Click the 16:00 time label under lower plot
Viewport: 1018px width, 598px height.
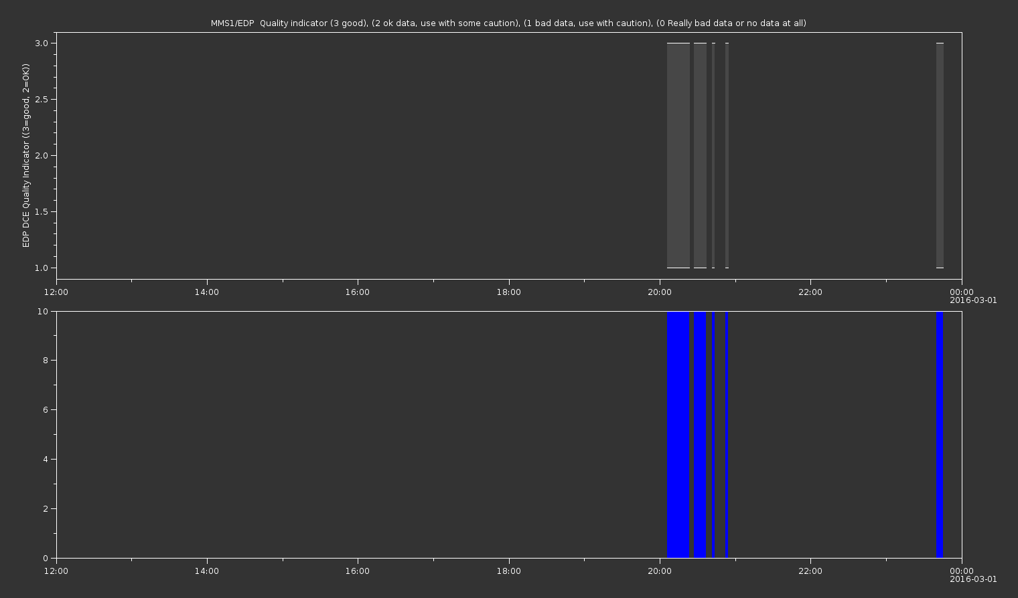pyautogui.click(x=358, y=571)
